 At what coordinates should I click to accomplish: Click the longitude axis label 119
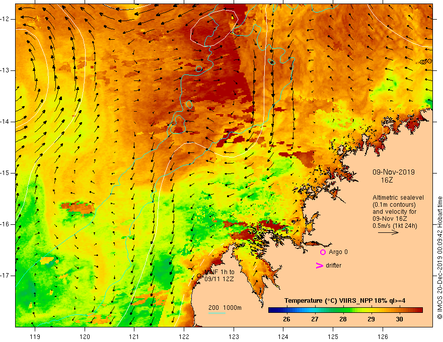tap(35, 336)
